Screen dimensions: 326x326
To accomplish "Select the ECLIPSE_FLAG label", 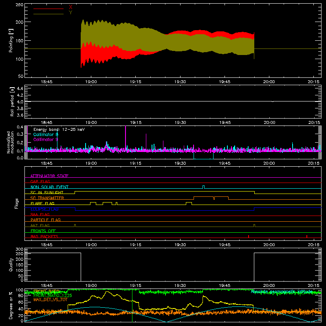I will coord(44,209).
